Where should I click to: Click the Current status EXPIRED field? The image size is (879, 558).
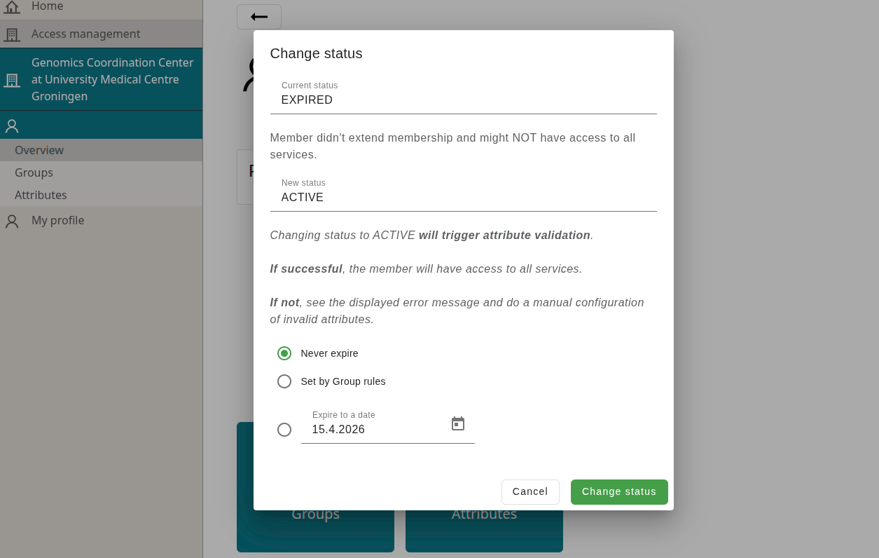click(463, 100)
